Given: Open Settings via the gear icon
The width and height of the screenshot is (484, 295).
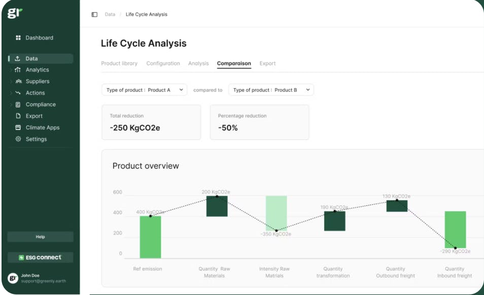Looking at the screenshot, I should coord(17,139).
